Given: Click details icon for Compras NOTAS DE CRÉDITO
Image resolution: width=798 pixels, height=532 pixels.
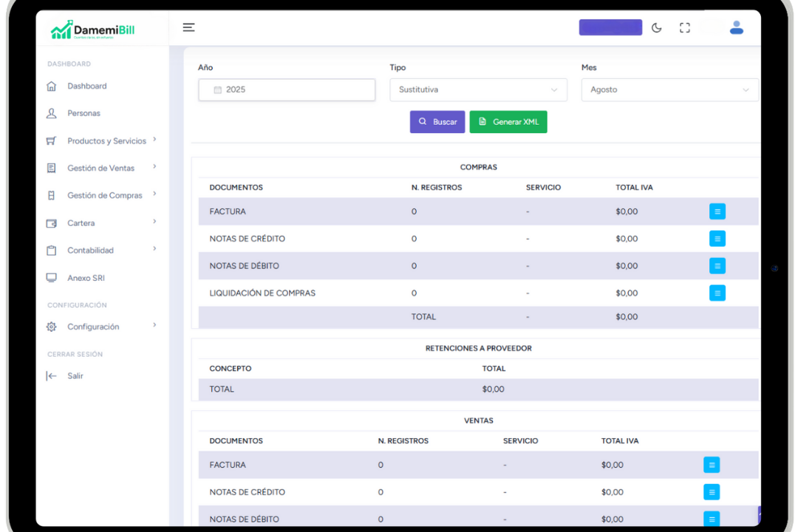Looking at the screenshot, I should pyautogui.click(x=717, y=239).
